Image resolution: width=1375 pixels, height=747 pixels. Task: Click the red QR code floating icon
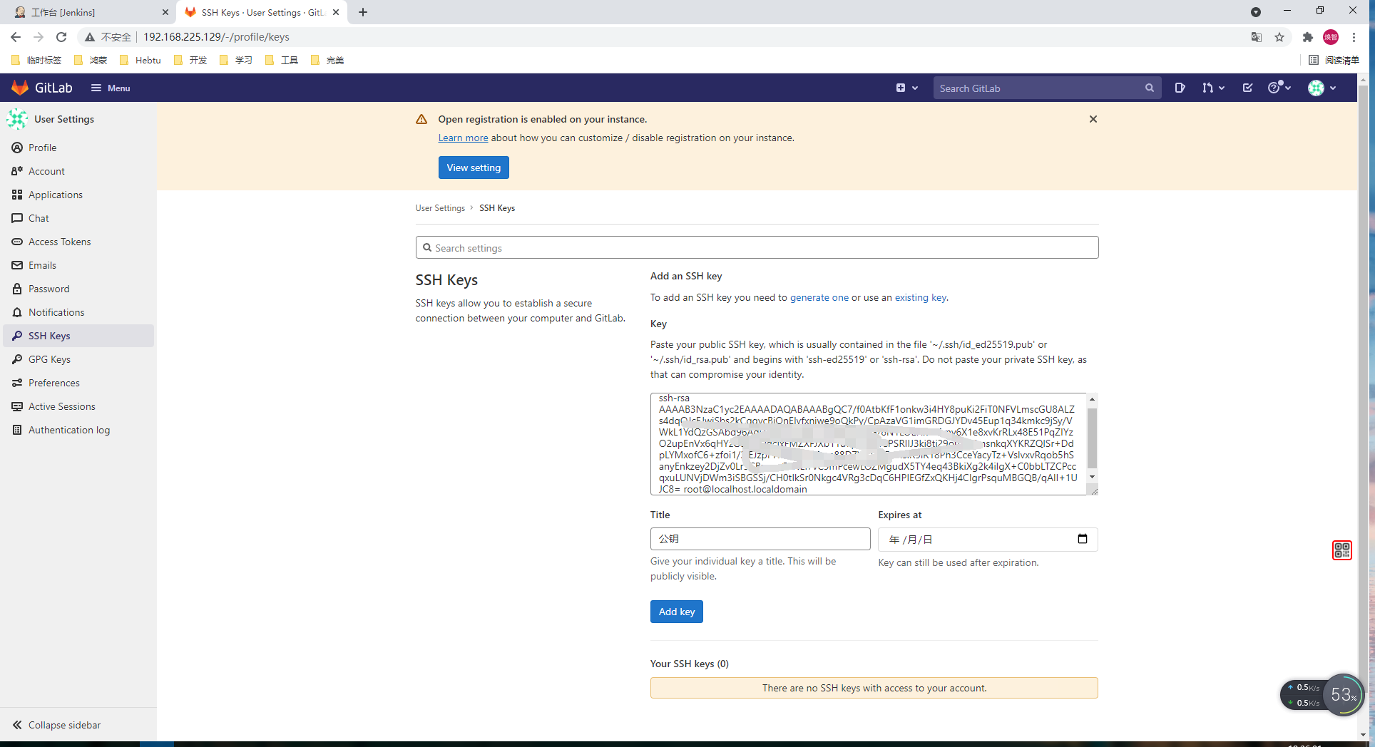pos(1342,550)
